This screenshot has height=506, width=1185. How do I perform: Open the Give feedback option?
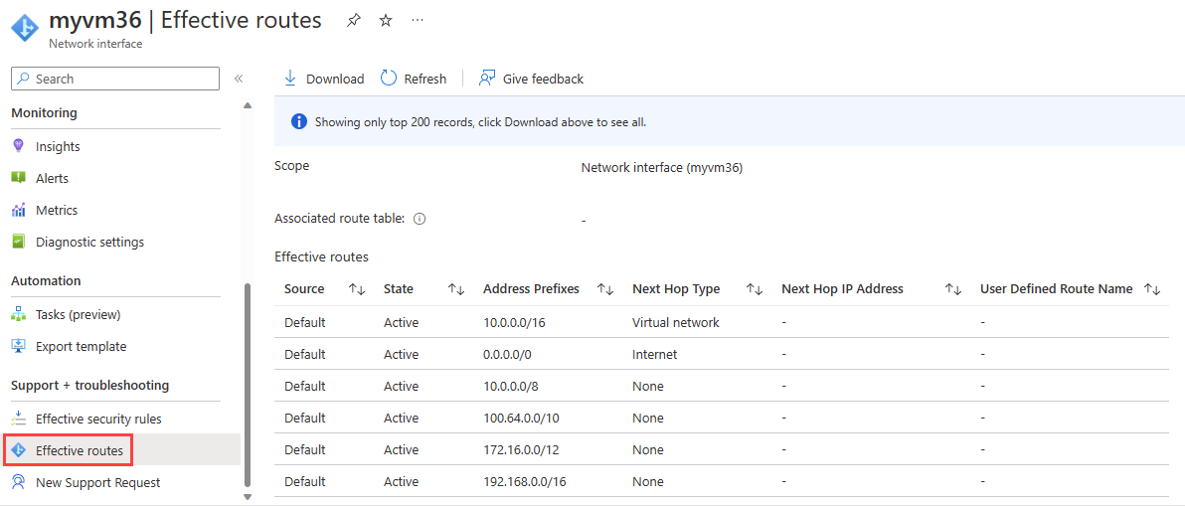coord(531,79)
